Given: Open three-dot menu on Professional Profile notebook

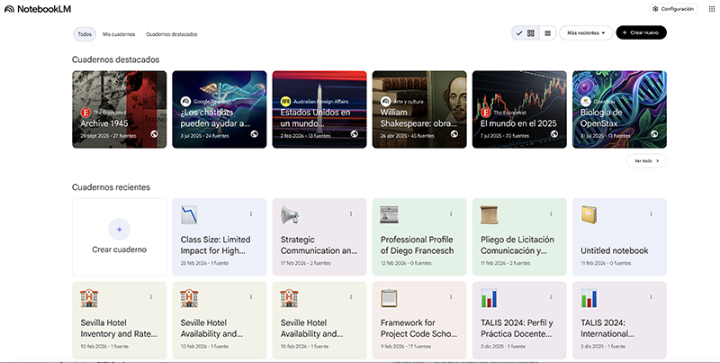Looking at the screenshot, I should click(451, 213).
